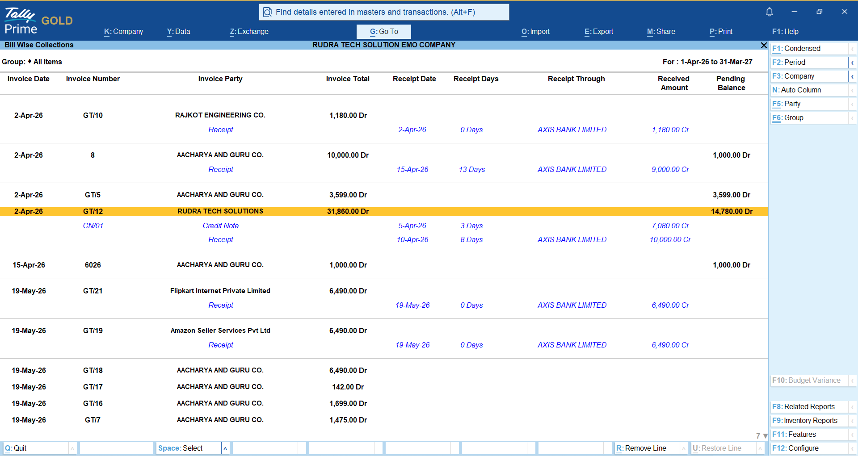Click the CN/01 credit note link
The image size is (858, 456).
point(93,226)
